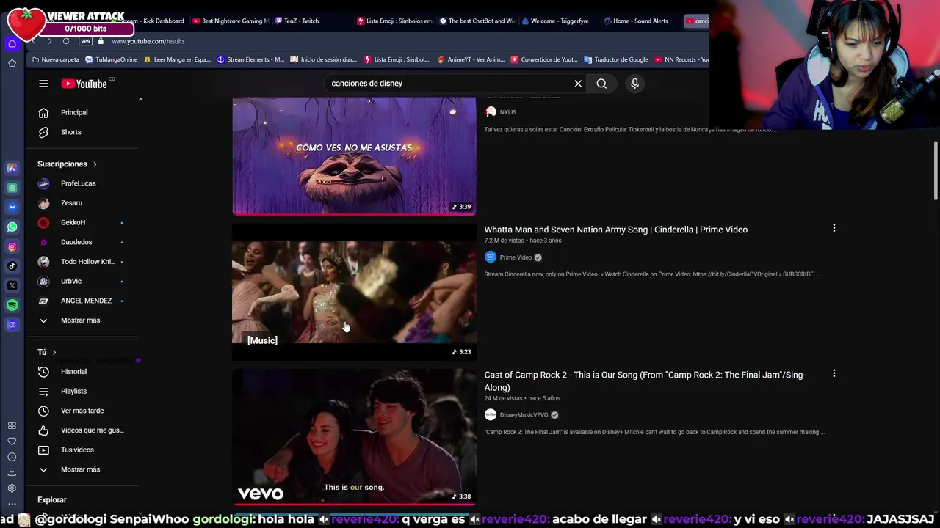Switch to the TenZ - Twitch tab
This screenshot has height=528, width=940.
(x=297, y=21)
